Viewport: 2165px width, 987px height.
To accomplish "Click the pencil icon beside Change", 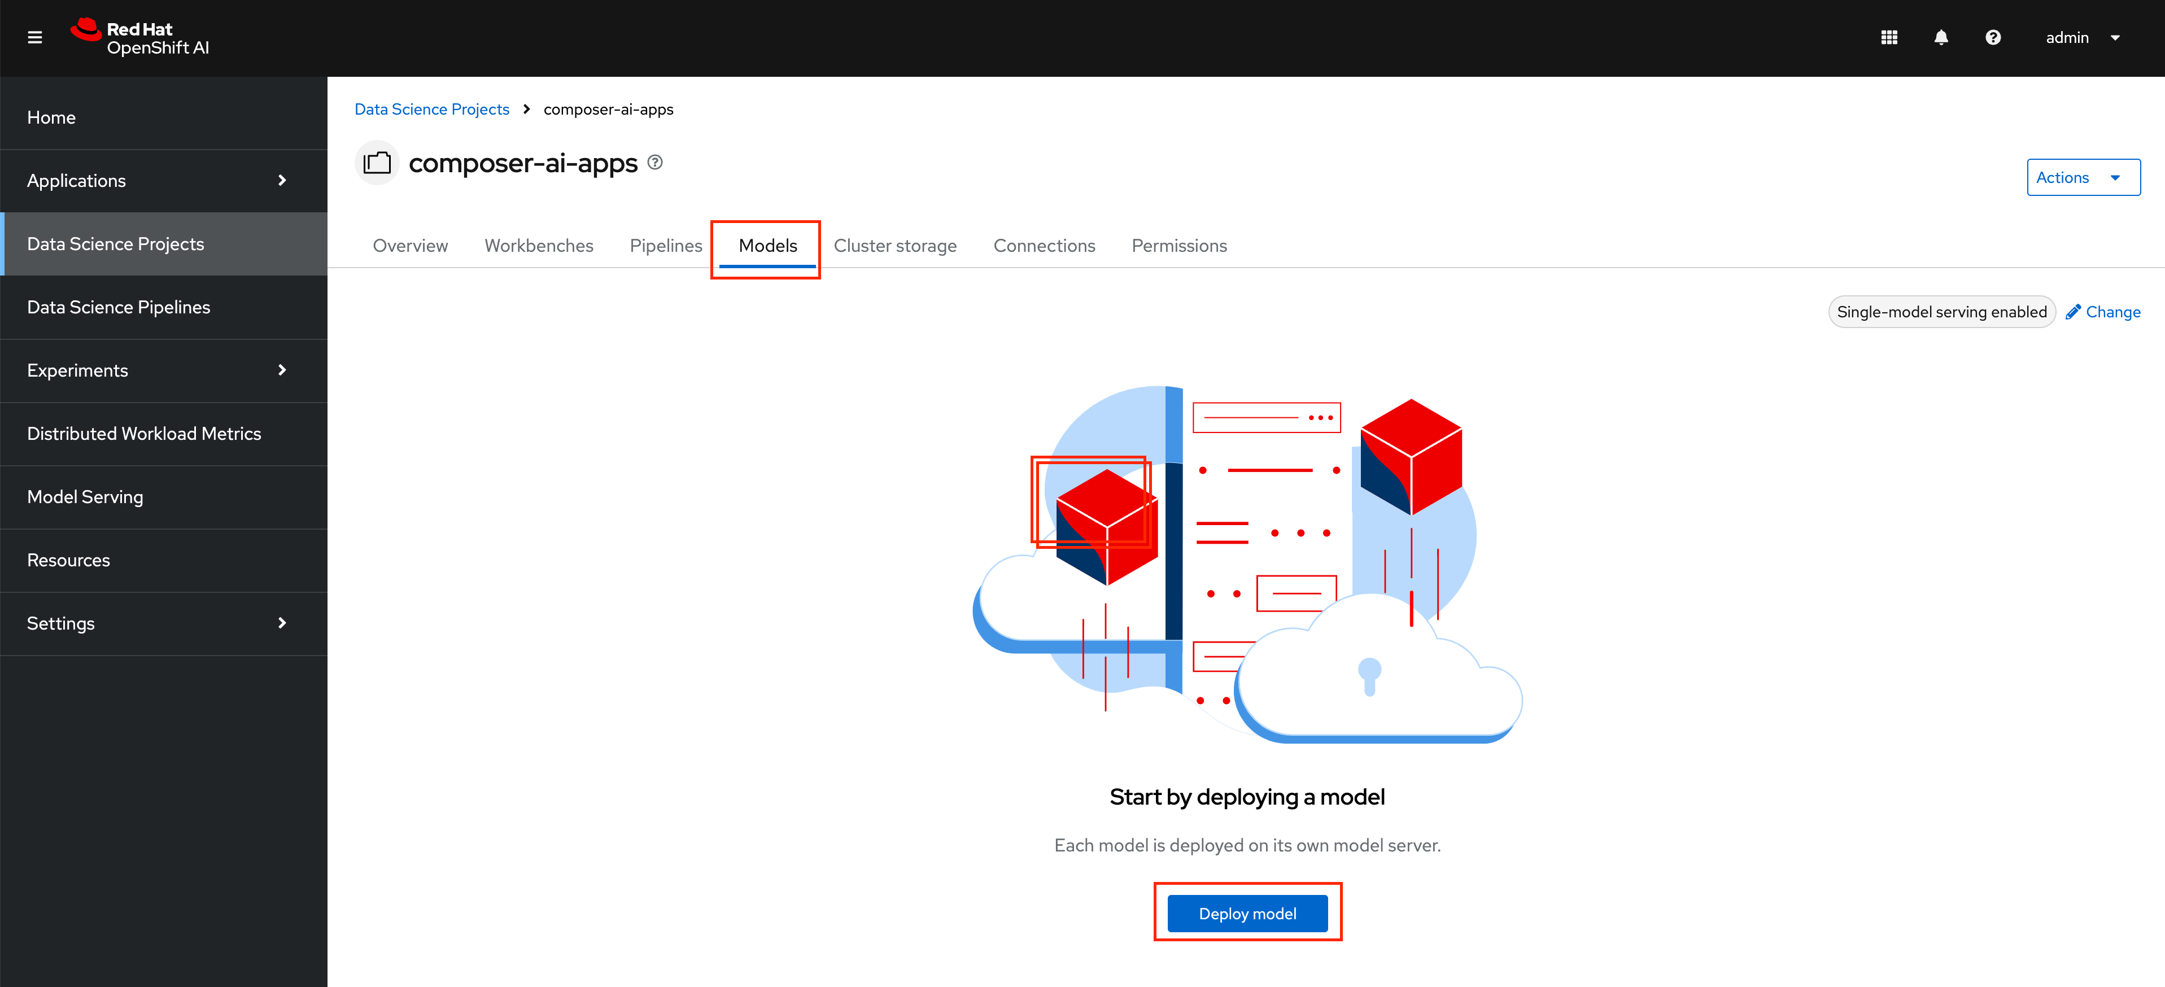I will 2072,312.
